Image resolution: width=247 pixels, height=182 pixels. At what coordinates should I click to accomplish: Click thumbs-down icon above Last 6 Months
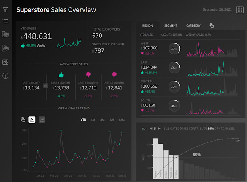(89, 75)
